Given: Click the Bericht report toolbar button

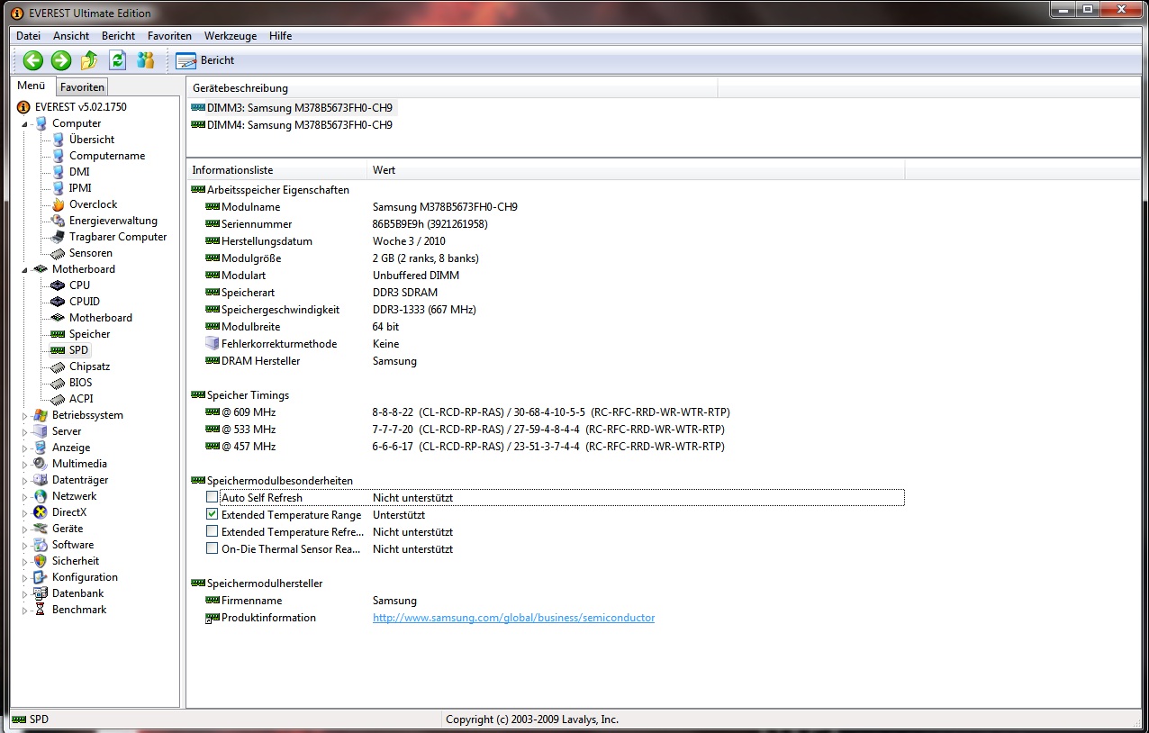Looking at the screenshot, I should click(x=205, y=60).
